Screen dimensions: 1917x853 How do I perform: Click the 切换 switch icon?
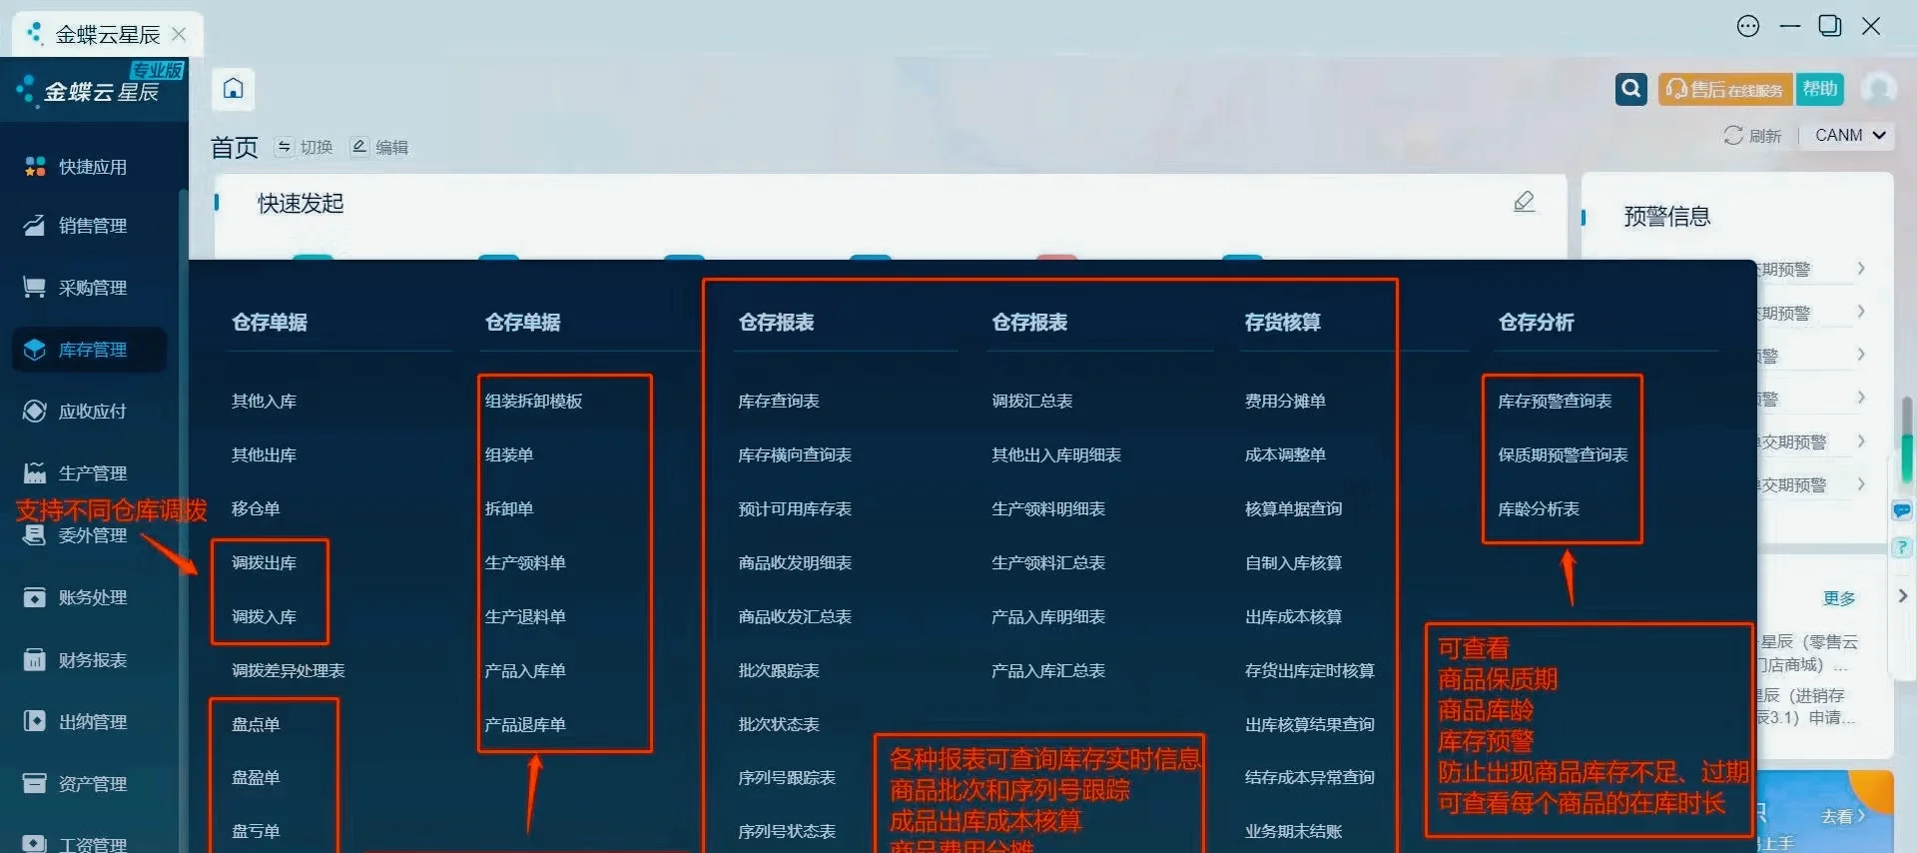[x=285, y=147]
